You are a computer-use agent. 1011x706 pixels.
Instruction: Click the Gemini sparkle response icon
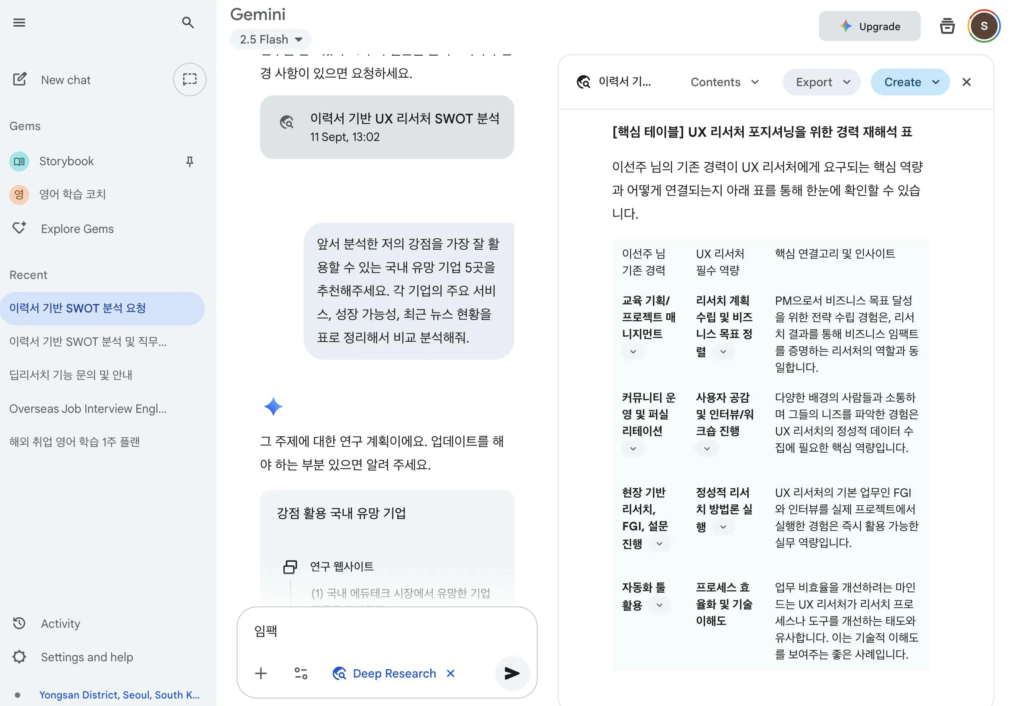[x=273, y=406]
